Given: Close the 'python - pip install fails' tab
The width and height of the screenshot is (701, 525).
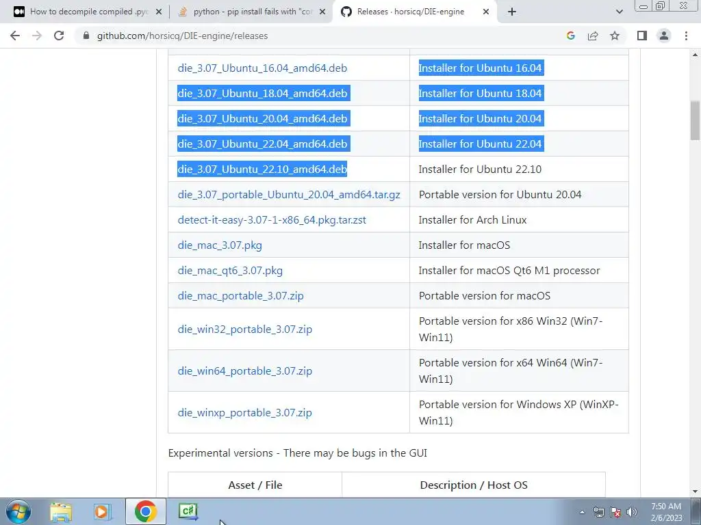Looking at the screenshot, I should (322, 12).
